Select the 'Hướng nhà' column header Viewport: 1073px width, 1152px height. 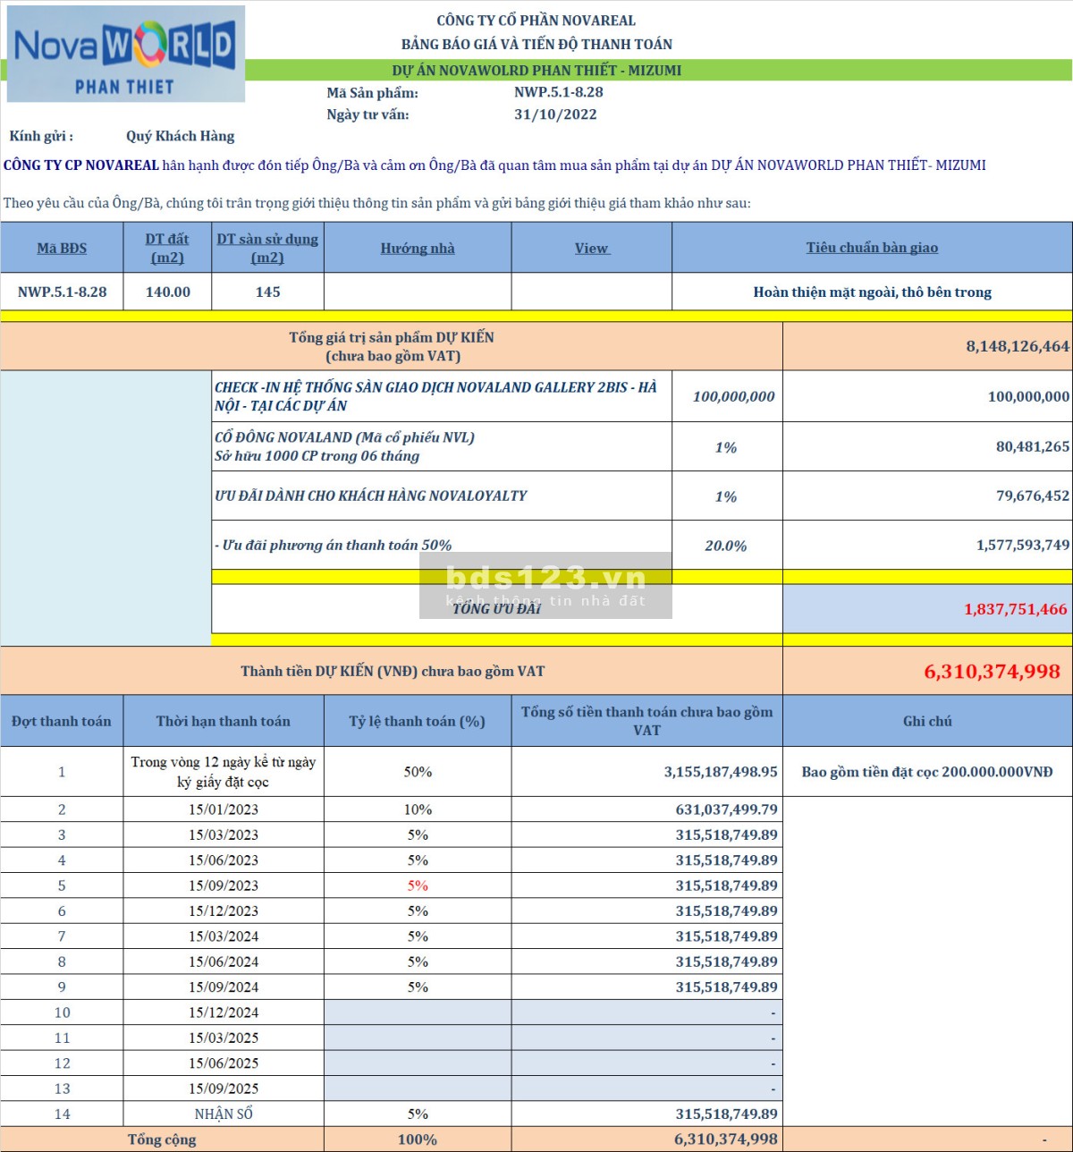click(x=418, y=248)
